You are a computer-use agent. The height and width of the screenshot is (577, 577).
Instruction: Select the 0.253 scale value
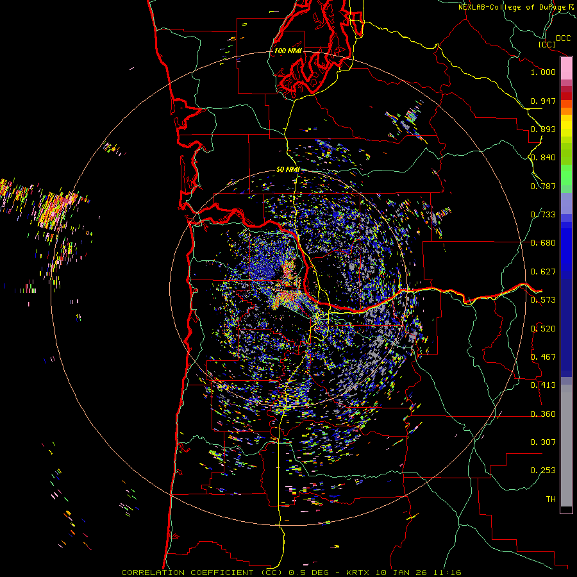point(543,471)
